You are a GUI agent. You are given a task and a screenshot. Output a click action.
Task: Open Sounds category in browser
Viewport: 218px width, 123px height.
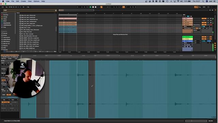(x=5, y=33)
